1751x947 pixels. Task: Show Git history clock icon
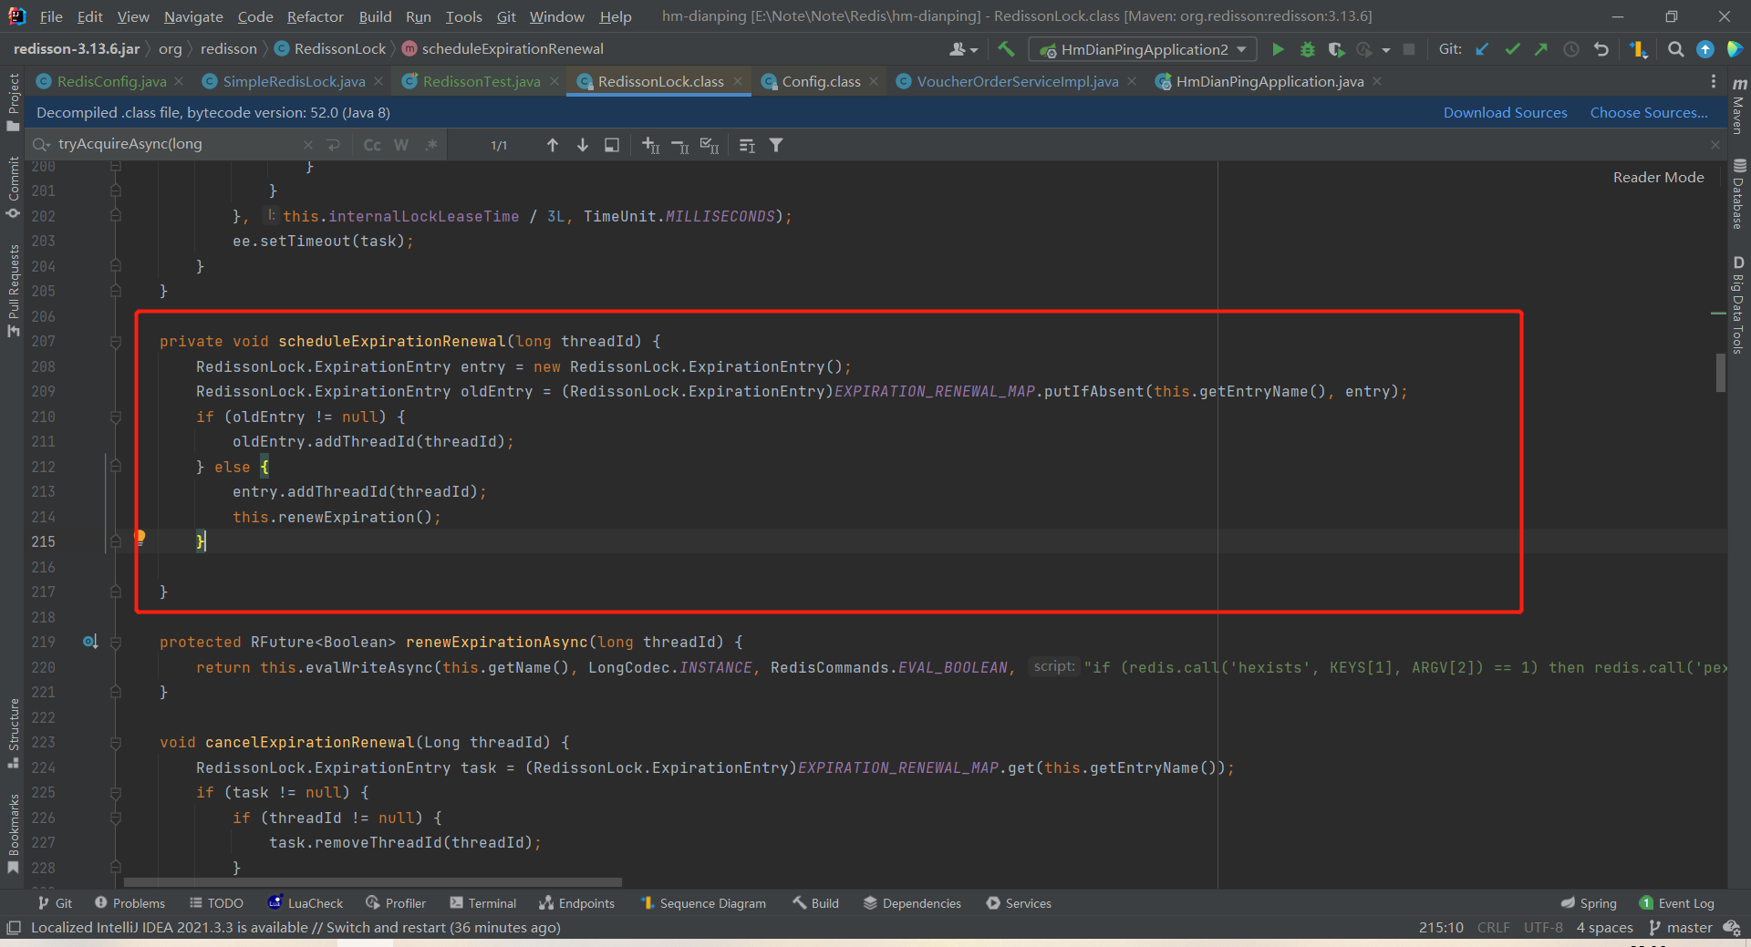point(1570,49)
